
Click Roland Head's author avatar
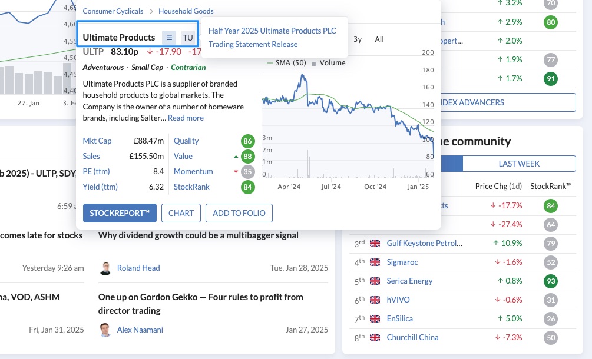(x=105, y=268)
